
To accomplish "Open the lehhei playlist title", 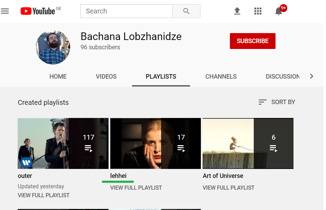I will pyautogui.click(x=118, y=176).
